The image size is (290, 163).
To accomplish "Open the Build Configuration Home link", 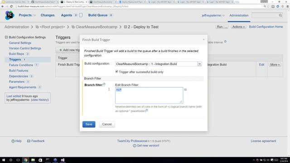I will (x=266, y=27).
